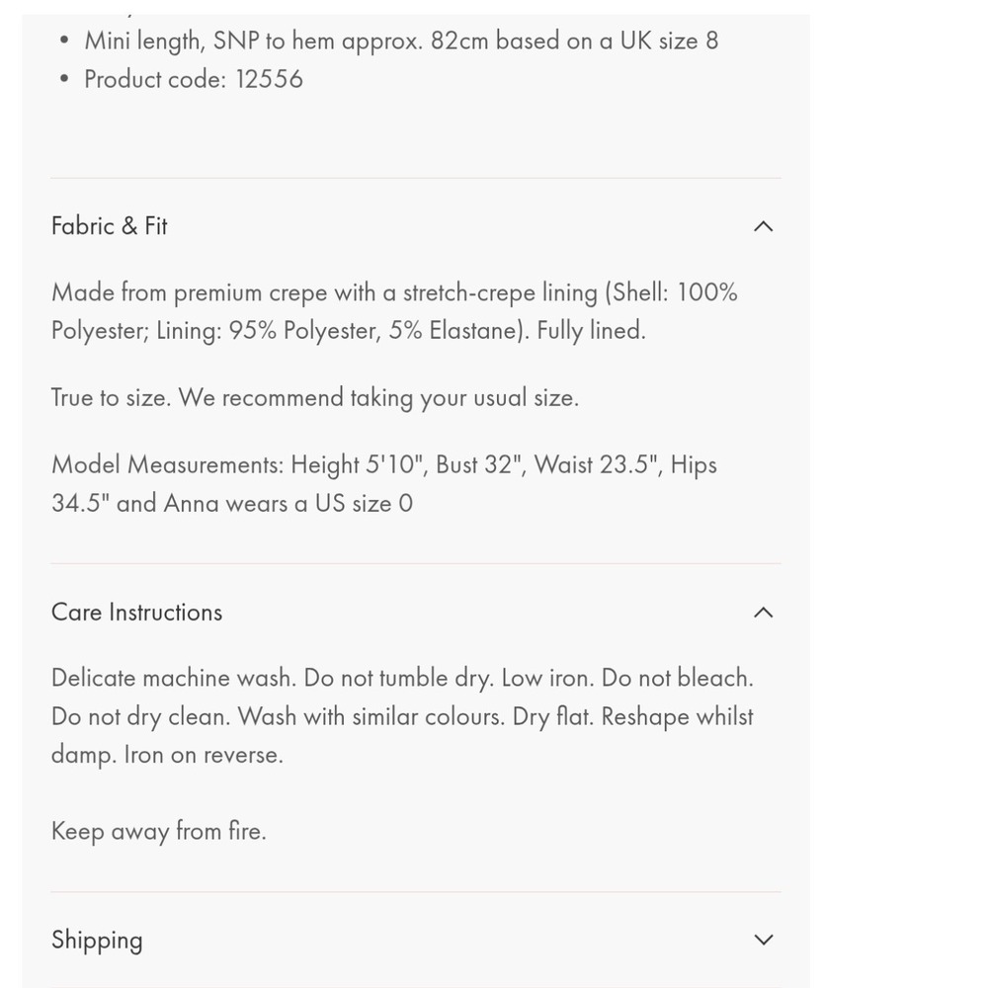Click the Iron on reverse sentence
Image resolution: width=988 pixels, height=988 pixels.
point(204,755)
